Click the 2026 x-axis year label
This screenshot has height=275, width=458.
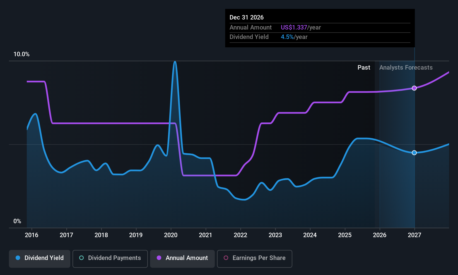point(380,235)
